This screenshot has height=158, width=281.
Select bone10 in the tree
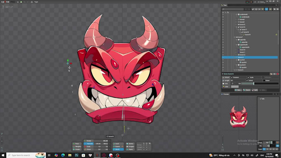tap(243, 50)
